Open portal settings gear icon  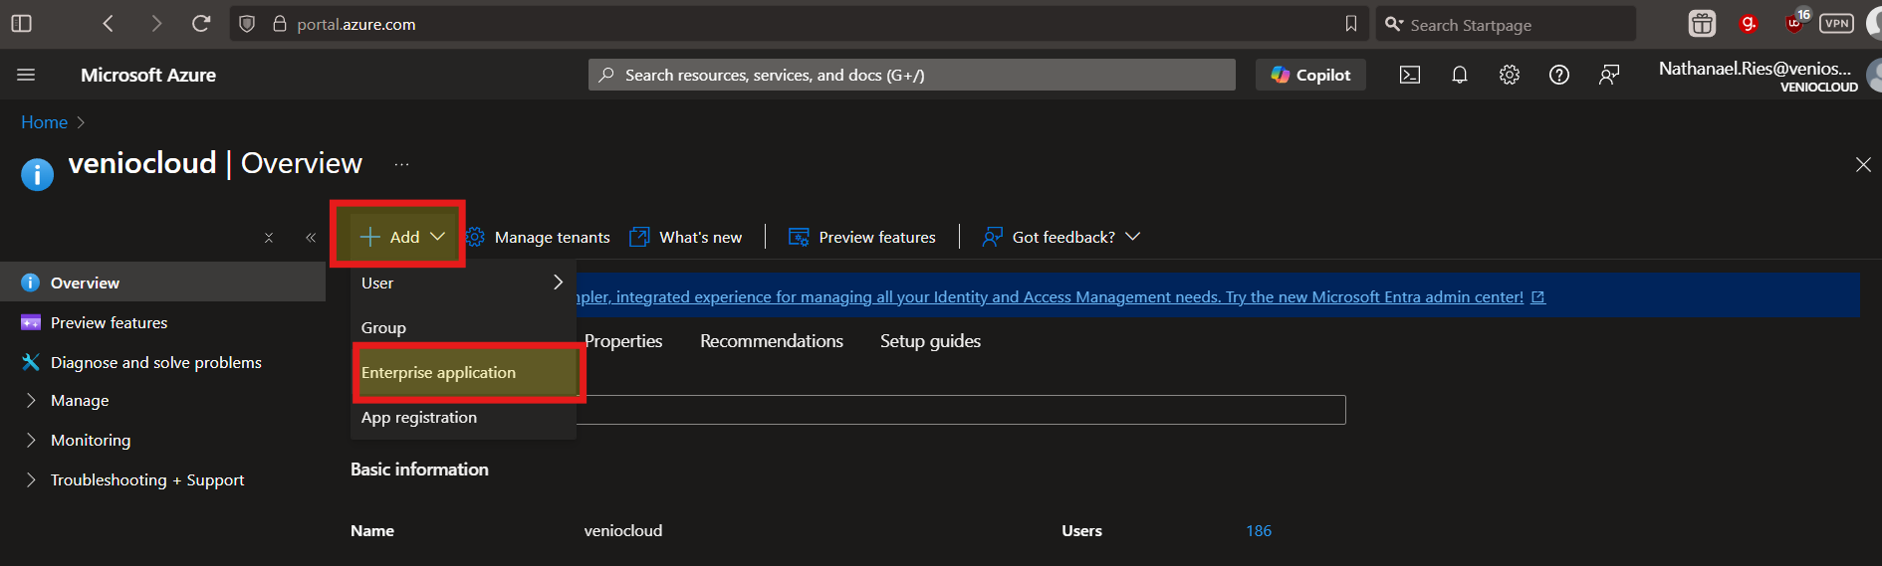click(x=1510, y=75)
